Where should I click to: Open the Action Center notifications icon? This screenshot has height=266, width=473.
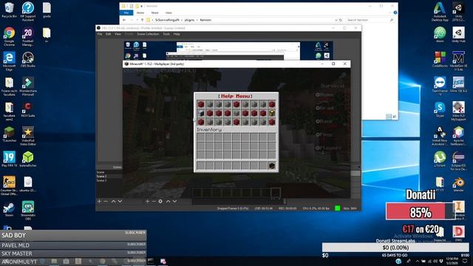[x=465, y=261]
